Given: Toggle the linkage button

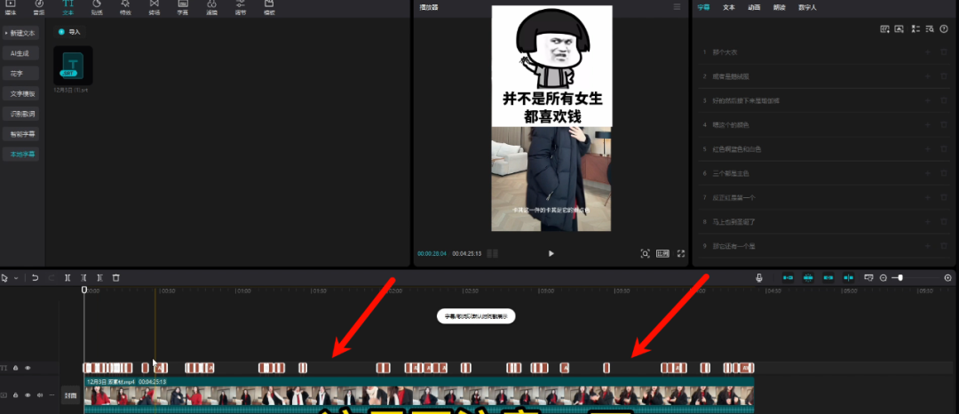Looking at the screenshot, I should (828, 278).
